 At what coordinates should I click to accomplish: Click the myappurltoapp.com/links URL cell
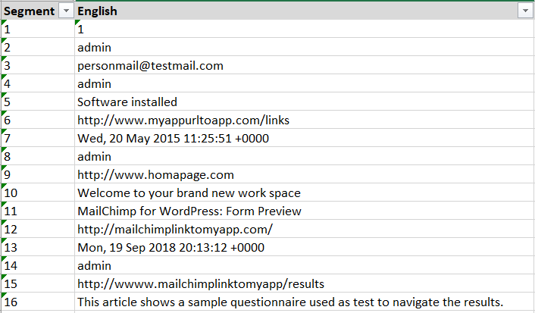coord(183,121)
